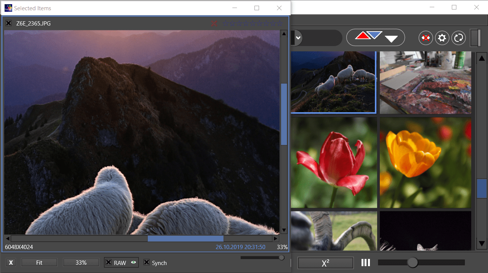
Task: Select the orange tulip thumbnail
Action: (x=426, y=162)
